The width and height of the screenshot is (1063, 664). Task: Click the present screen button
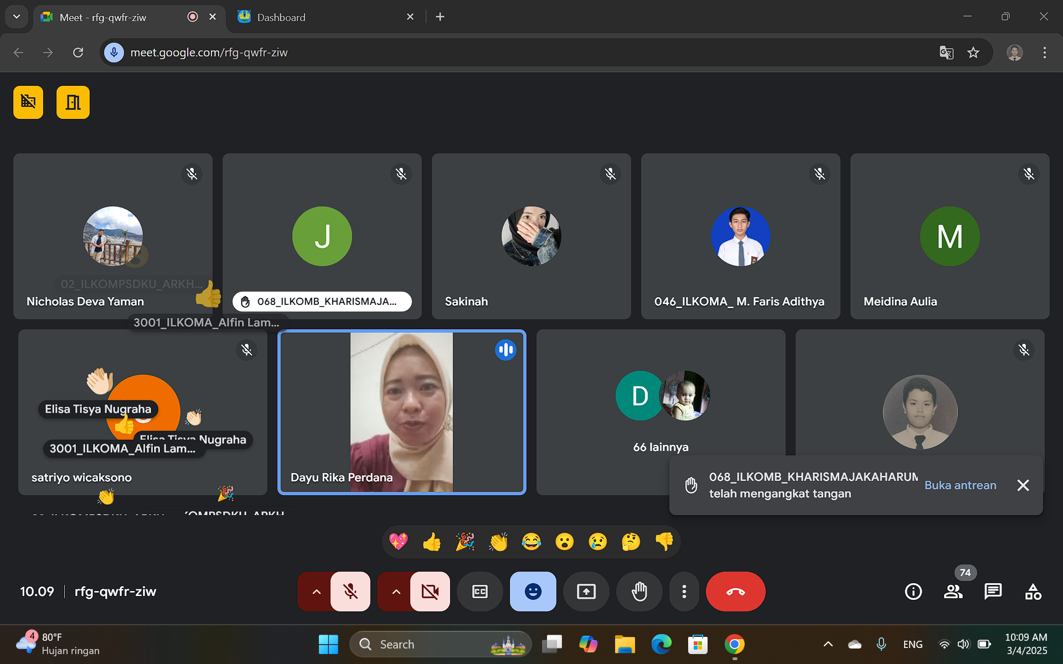tap(586, 592)
